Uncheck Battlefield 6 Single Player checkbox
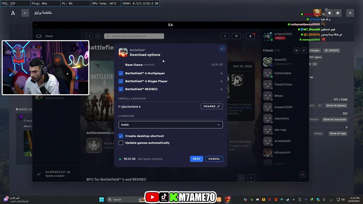This screenshot has width=363, height=204. tap(121, 81)
